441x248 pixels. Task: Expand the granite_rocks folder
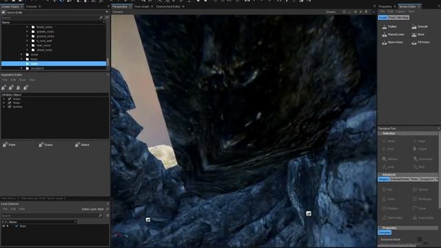pyautogui.click(x=27, y=32)
